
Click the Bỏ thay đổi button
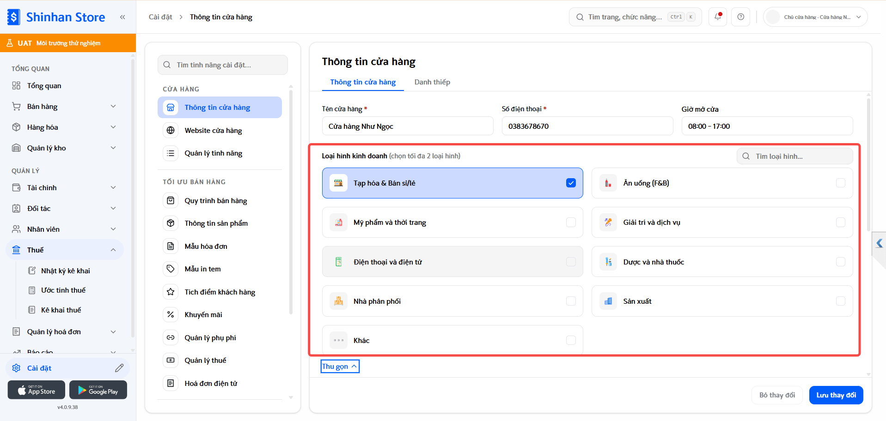pos(777,395)
